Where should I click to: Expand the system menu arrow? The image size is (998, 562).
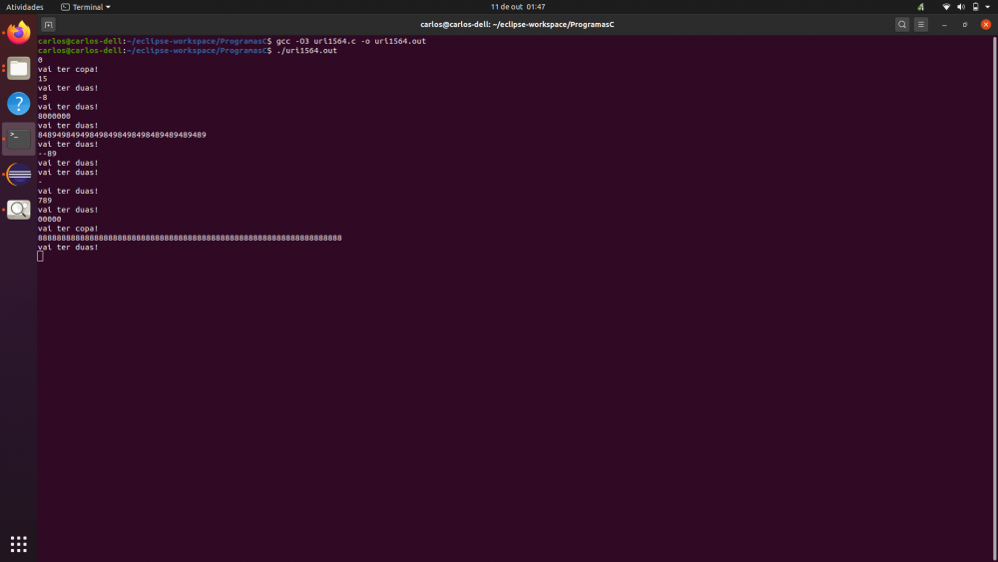988,7
